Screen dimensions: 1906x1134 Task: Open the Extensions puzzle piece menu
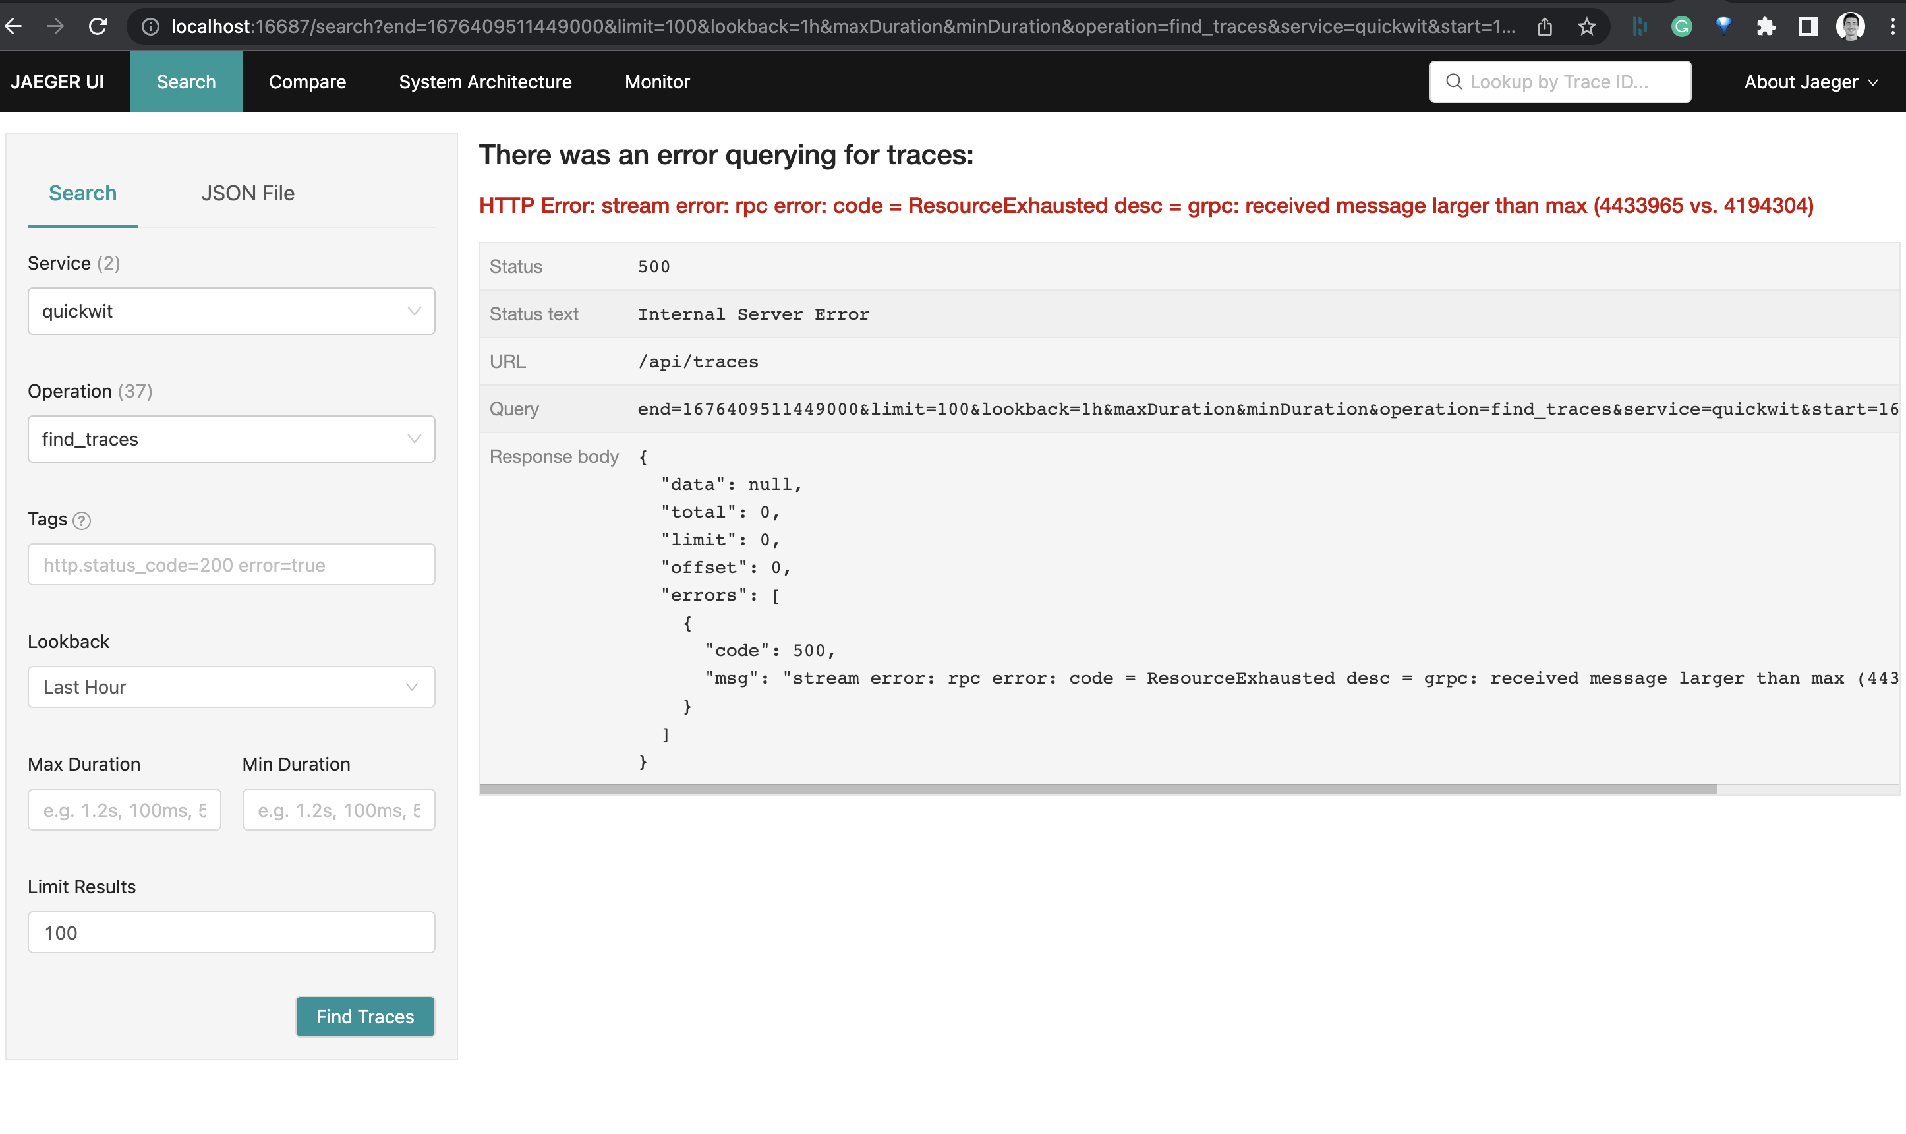coord(1766,27)
